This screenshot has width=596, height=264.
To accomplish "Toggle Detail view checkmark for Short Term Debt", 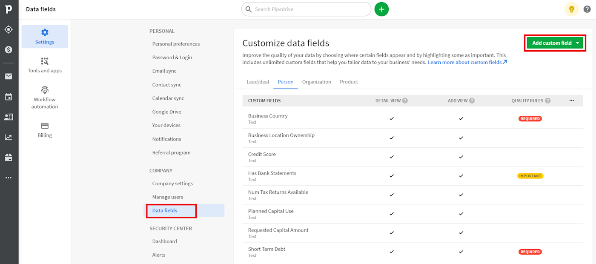I will pos(392,252).
